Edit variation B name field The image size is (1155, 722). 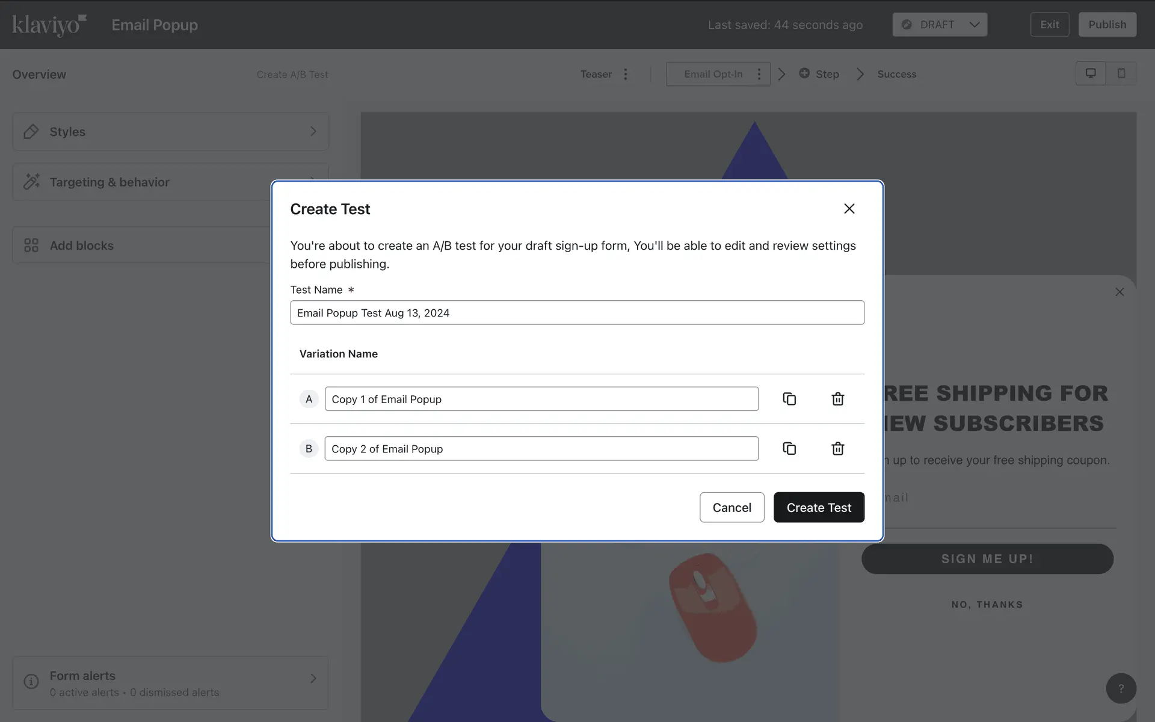coord(541,449)
